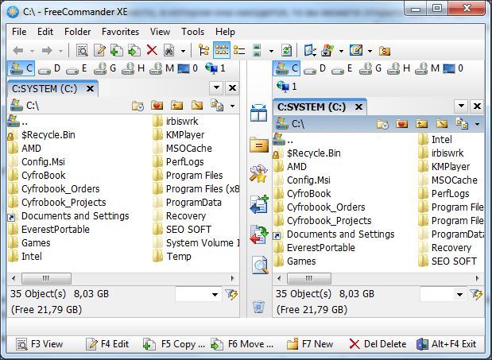Open the left panel tab list dropdown
The width and height of the screenshot is (492, 360).
pos(216,87)
